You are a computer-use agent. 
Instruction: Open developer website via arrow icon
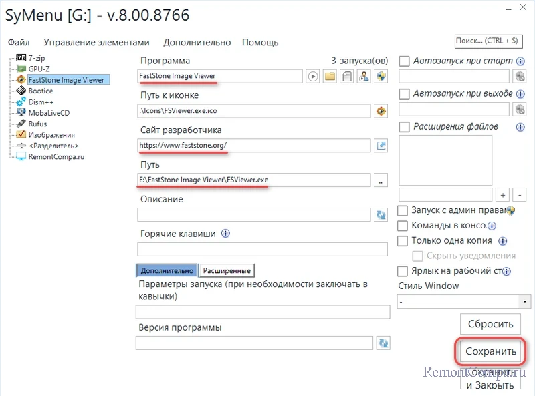point(381,146)
